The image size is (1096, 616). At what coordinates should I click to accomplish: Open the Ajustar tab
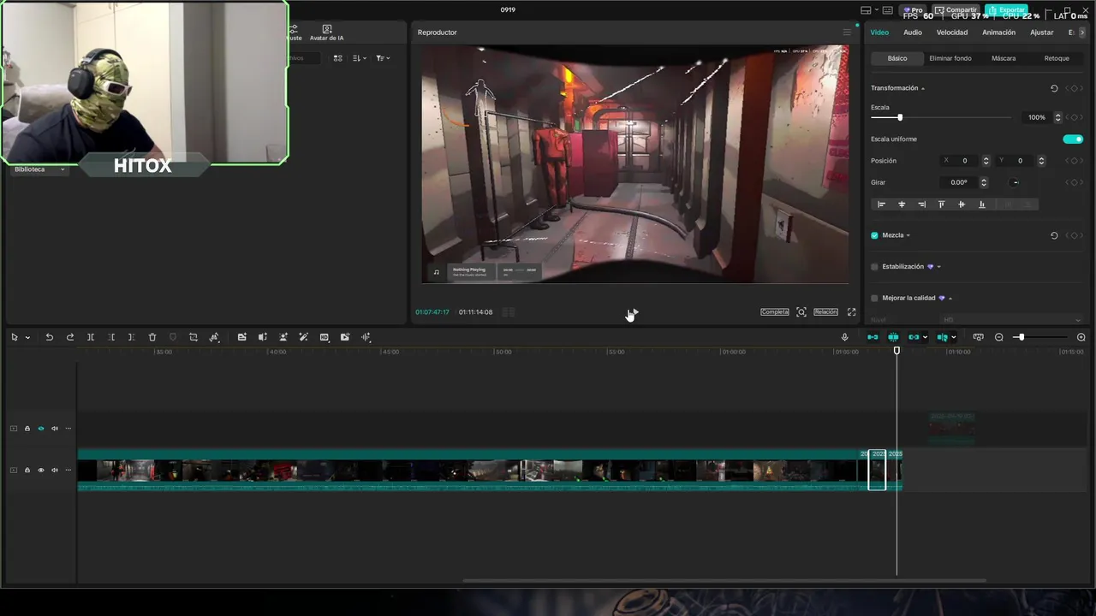coord(1042,33)
